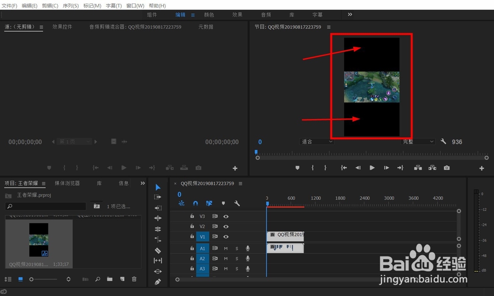Screen dimensions: 494x296
Task: Open the 文件(F) menu
Action: pos(9,5)
